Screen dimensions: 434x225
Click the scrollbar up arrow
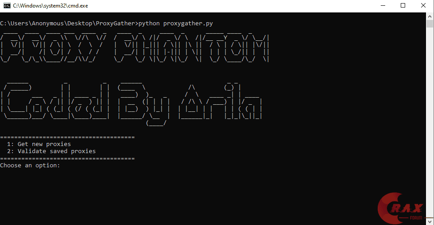coord(430,16)
